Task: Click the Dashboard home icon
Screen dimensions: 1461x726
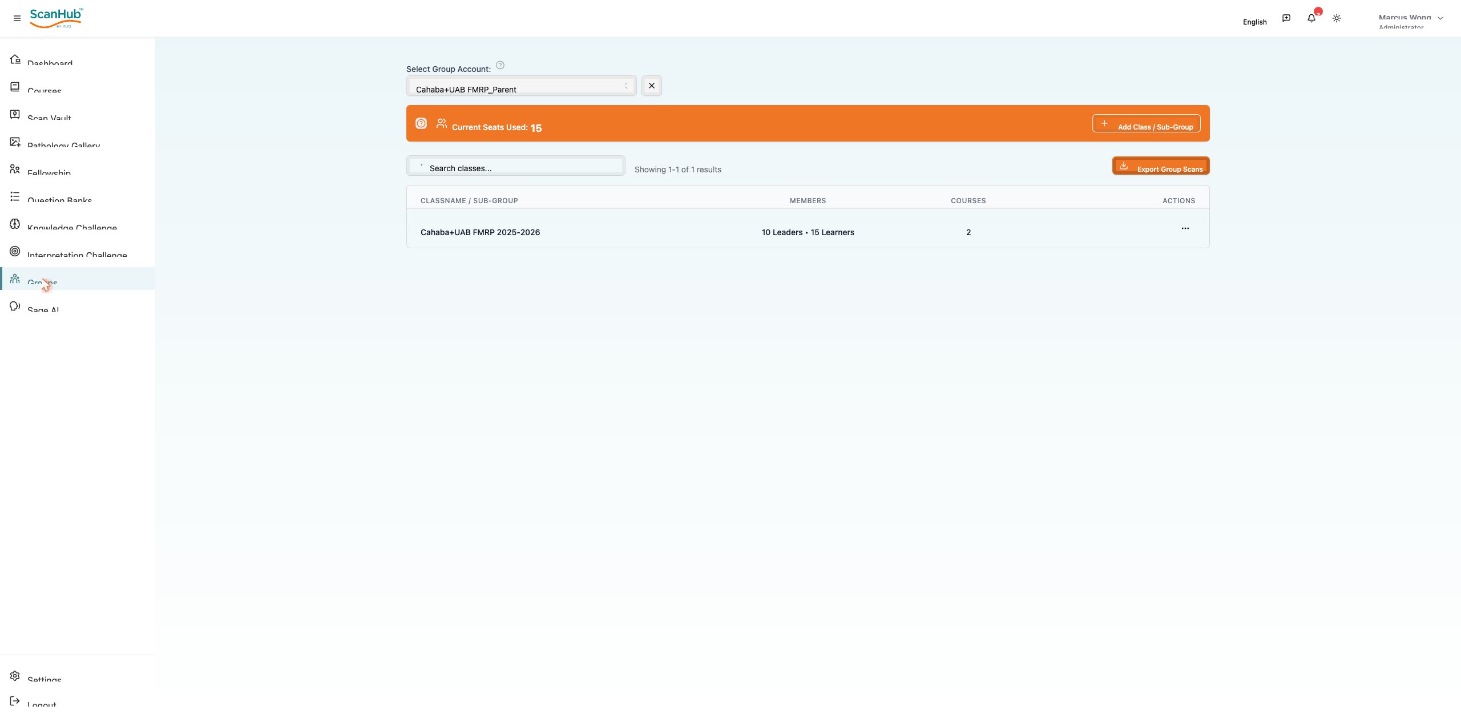Action: pyautogui.click(x=15, y=59)
